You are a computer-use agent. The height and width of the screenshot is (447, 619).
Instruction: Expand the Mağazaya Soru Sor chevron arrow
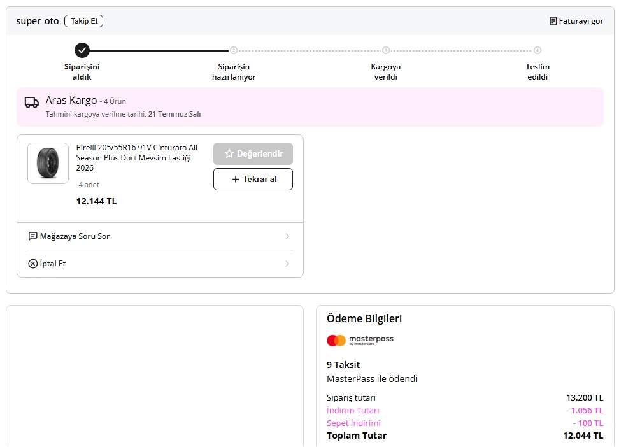[x=287, y=236]
